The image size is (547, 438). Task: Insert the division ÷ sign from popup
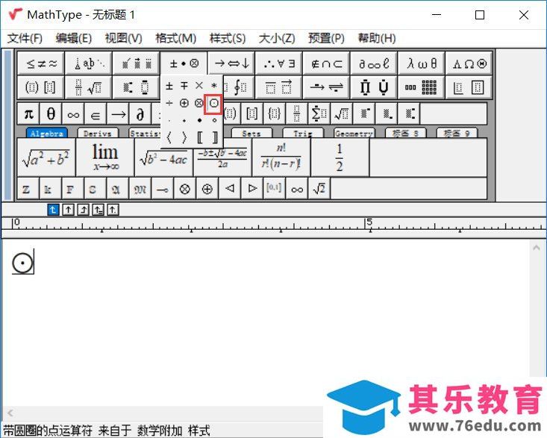[169, 103]
